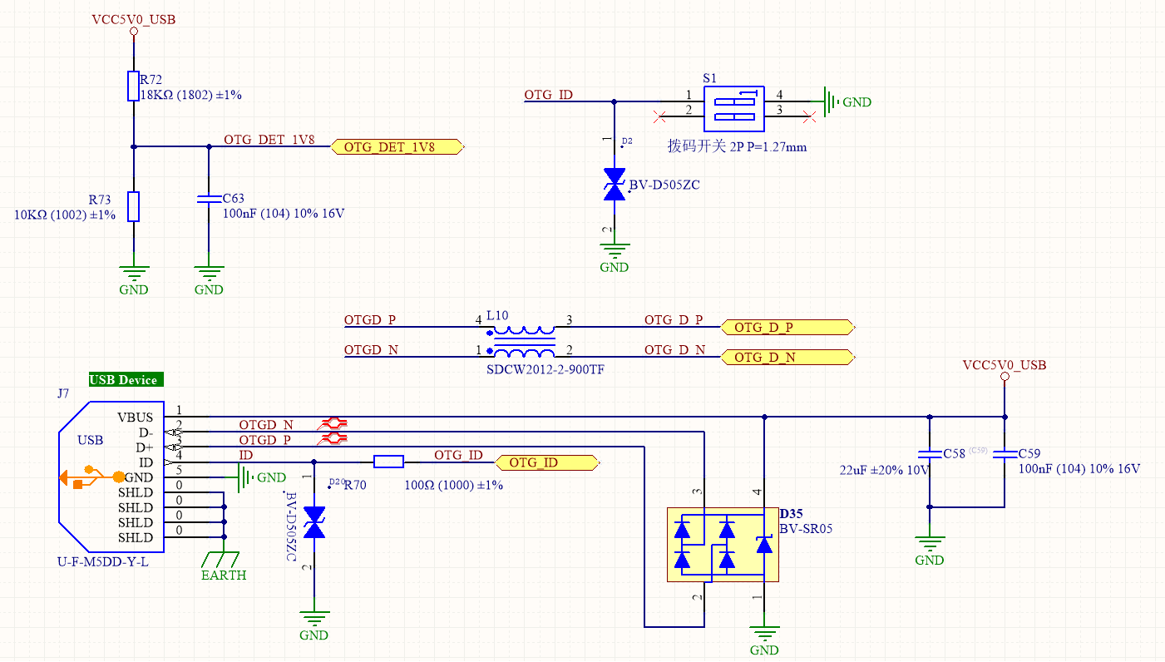Select the U-F-M5DD-Y-L connector part text
This screenshot has height=662, width=1165.
pyautogui.click(x=103, y=562)
